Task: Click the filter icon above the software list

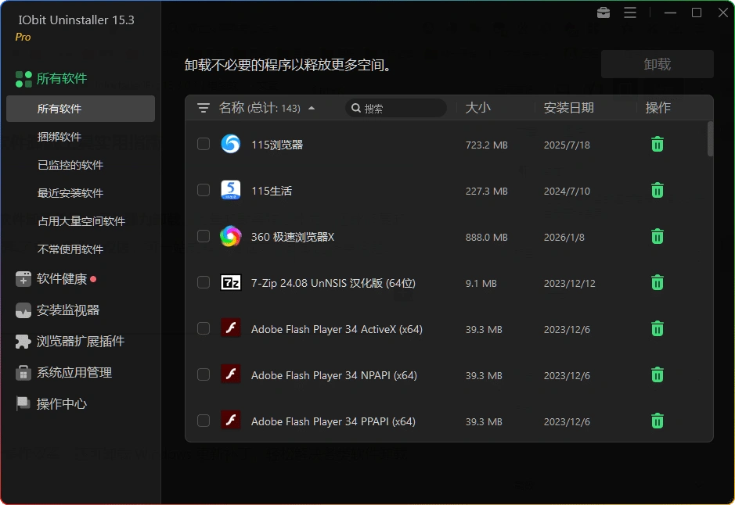Action: pyautogui.click(x=203, y=107)
